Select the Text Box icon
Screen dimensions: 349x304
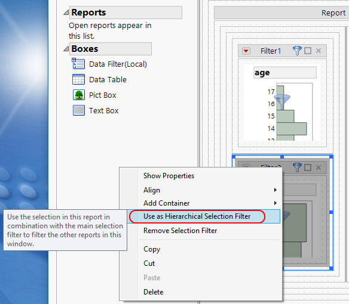click(x=78, y=110)
